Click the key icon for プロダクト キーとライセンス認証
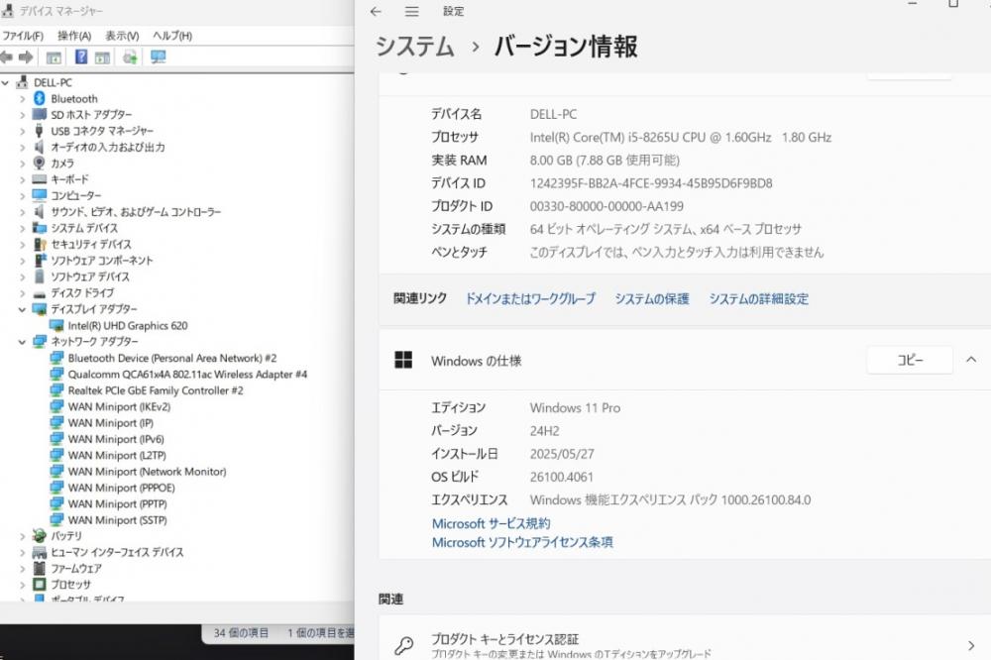This screenshot has width=991, height=660. coord(403,645)
